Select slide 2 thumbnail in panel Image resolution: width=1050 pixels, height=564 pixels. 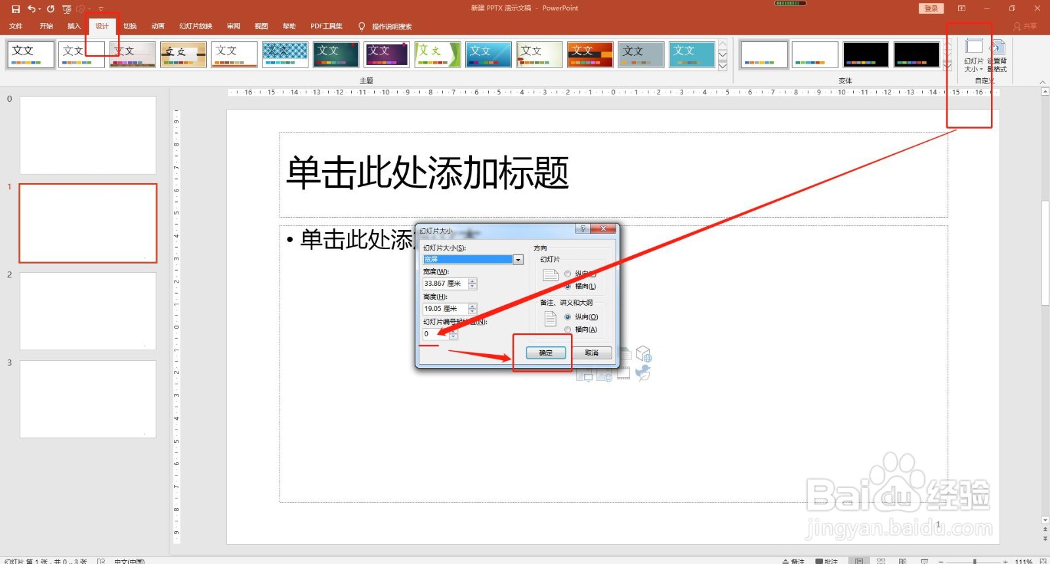tap(88, 311)
